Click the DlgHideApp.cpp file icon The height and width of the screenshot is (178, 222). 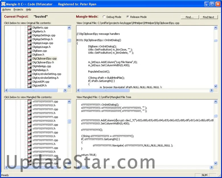29,66
